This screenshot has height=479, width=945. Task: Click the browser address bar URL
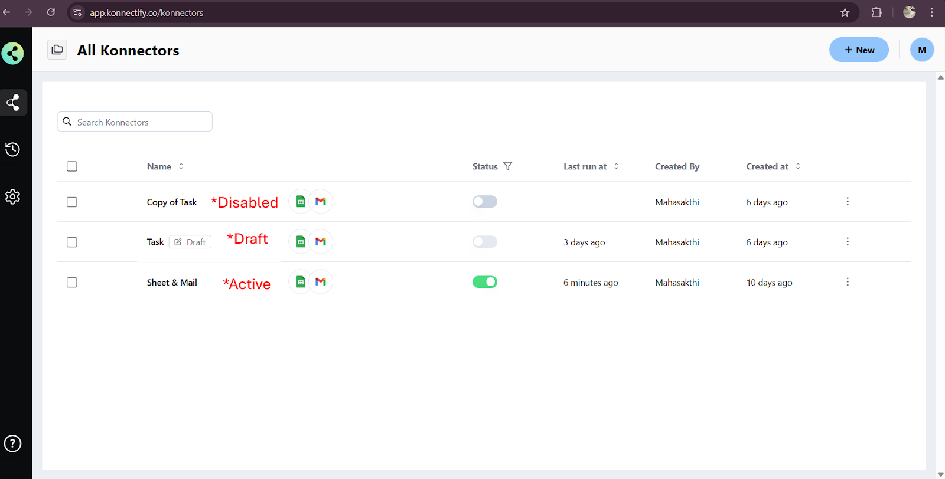pyautogui.click(x=146, y=12)
